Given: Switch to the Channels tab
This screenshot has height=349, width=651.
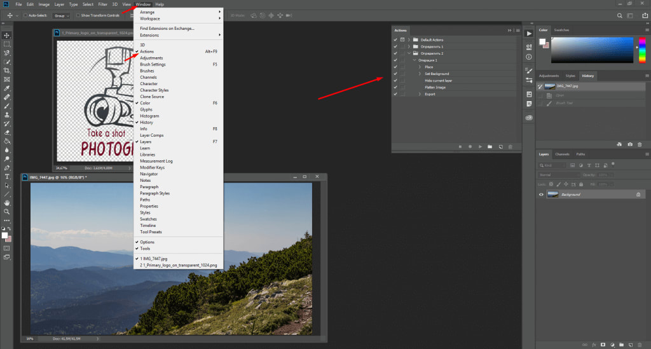Looking at the screenshot, I should (562, 154).
